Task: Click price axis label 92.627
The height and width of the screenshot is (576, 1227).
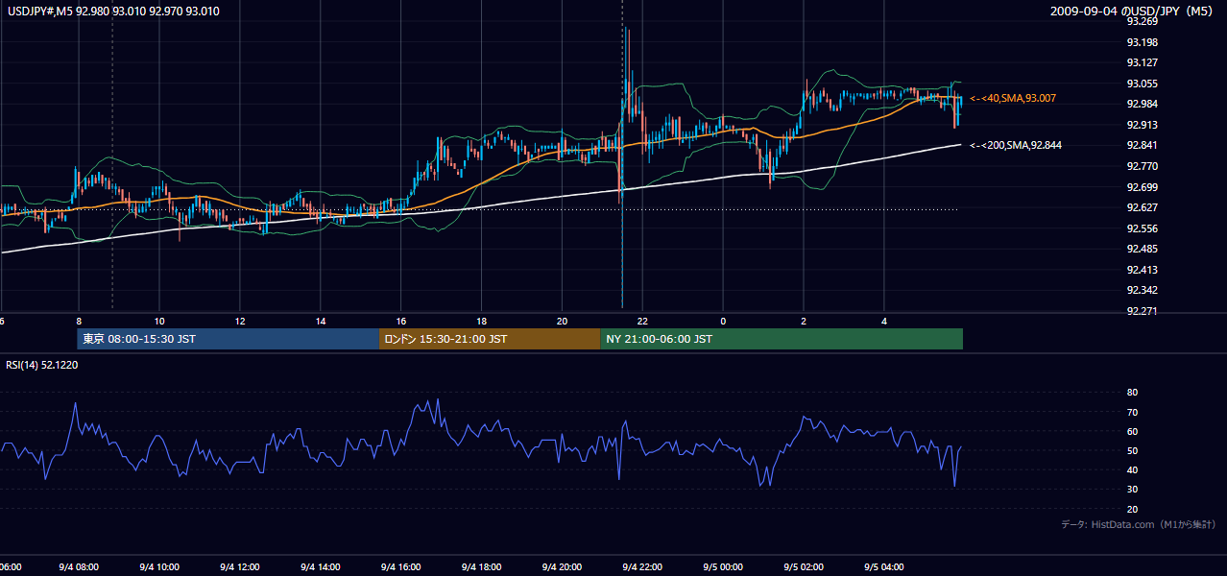Action: coord(1142,207)
